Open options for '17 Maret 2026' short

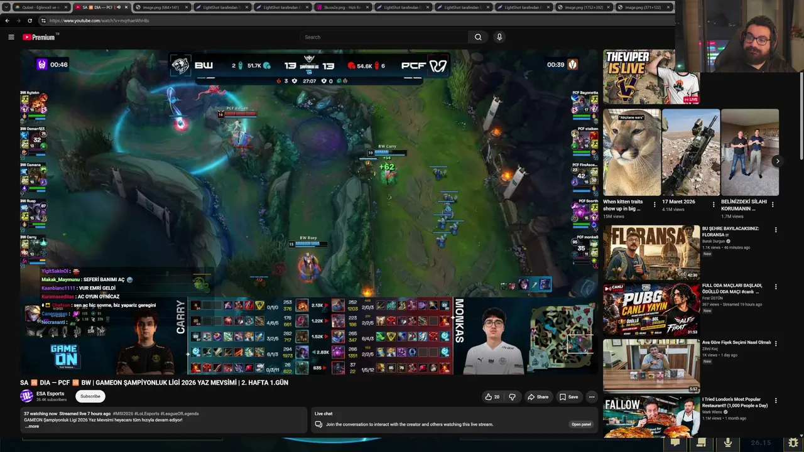click(714, 205)
